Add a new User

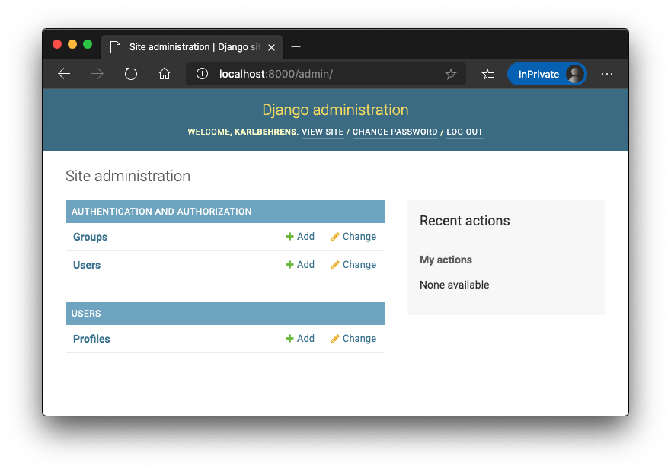(300, 265)
